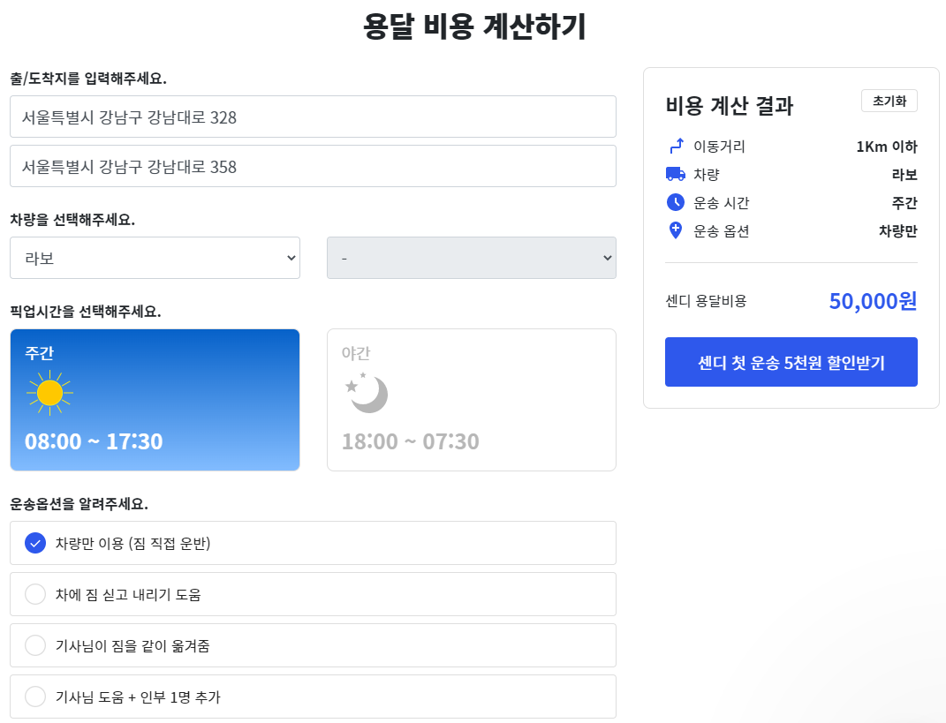The image size is (946, 723).
Task: Open the secondary vehicle option dropdown
Action: pos(471,258)
